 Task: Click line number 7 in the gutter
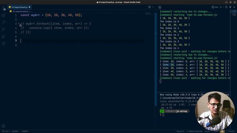[x=16, y=41]
